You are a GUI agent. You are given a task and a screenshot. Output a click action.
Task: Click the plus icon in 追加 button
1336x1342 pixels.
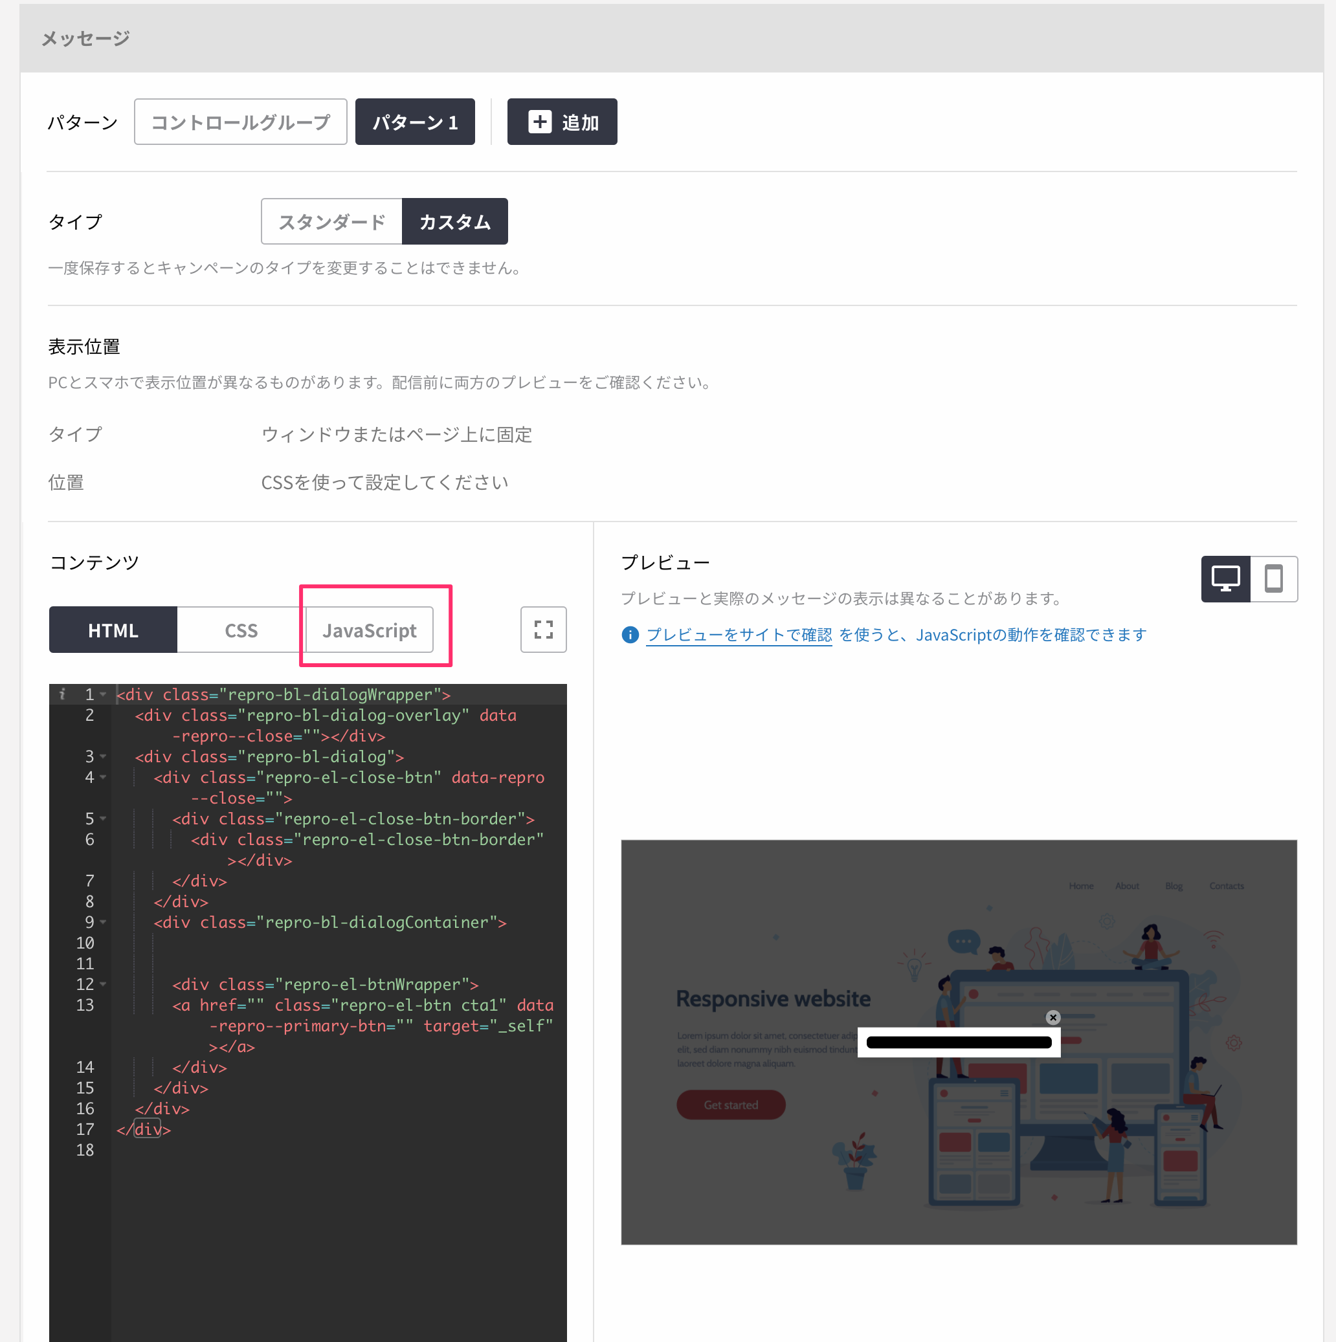click(x=540, y=122)
